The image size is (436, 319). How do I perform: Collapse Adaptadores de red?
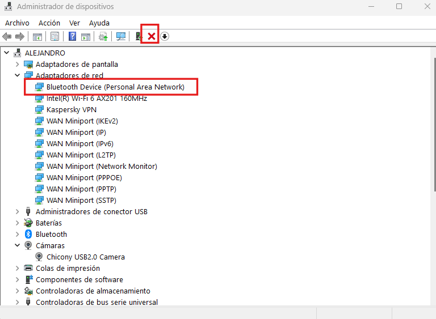click(x=17, y=75)
